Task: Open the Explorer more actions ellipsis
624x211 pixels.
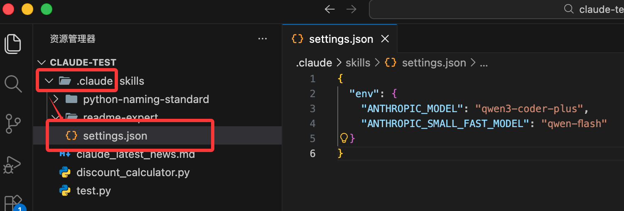Action: click(263, 39)
